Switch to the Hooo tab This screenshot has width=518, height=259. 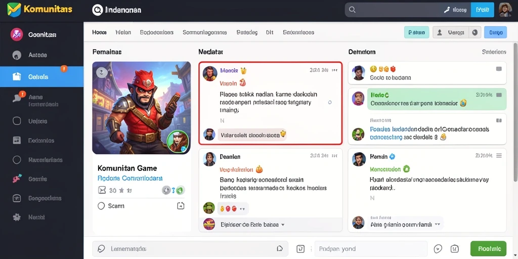coord(100,32)
